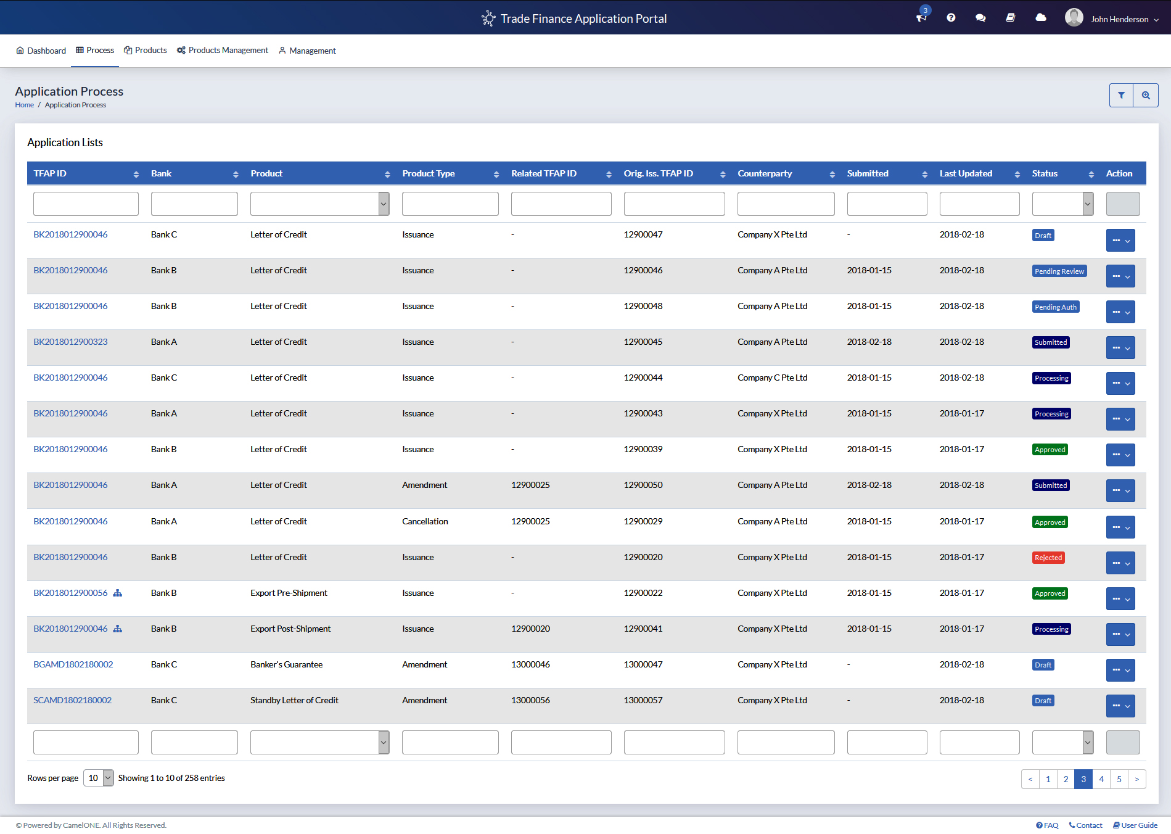Sort table by TFAP ID column
The width and height of the screenshot is (1171, 834).
[x=136, y=175]
